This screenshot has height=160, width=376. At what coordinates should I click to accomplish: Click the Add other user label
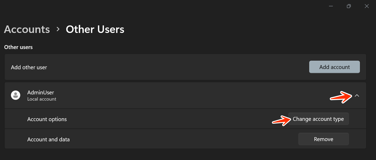point(29,67)
